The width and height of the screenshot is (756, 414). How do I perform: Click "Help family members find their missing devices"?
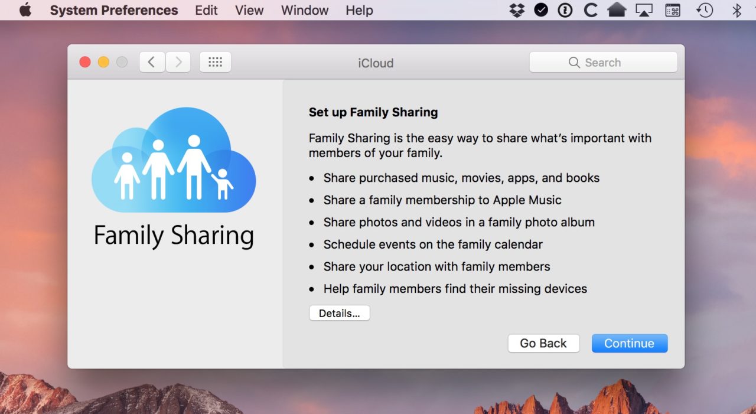455,289
